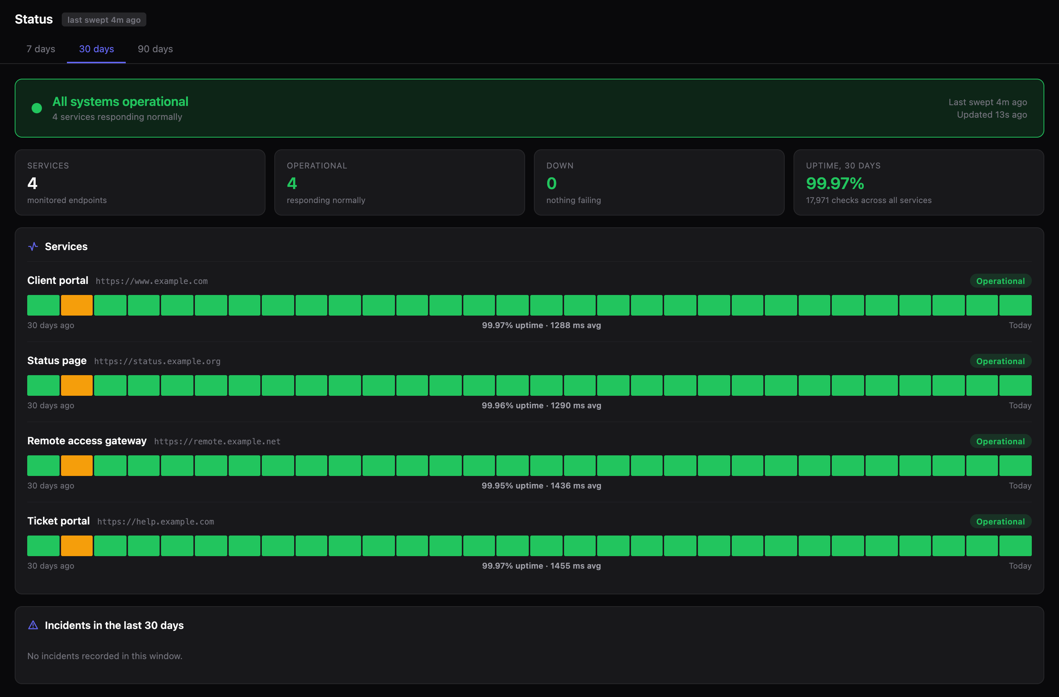The width and height of the screenshot is (1059, 697).
Task: Open the Client portal URL link
Action: click(152, 281)
